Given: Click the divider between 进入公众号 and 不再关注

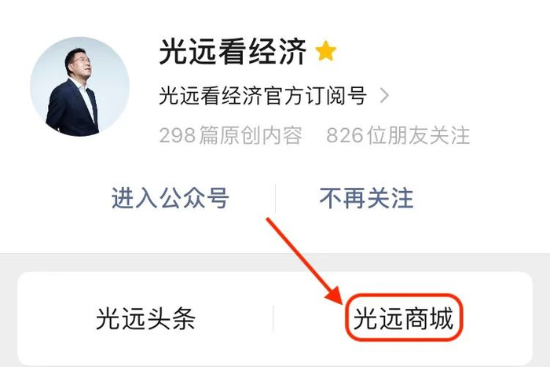Looking at the screenshot, I should (x=275, y=198).
